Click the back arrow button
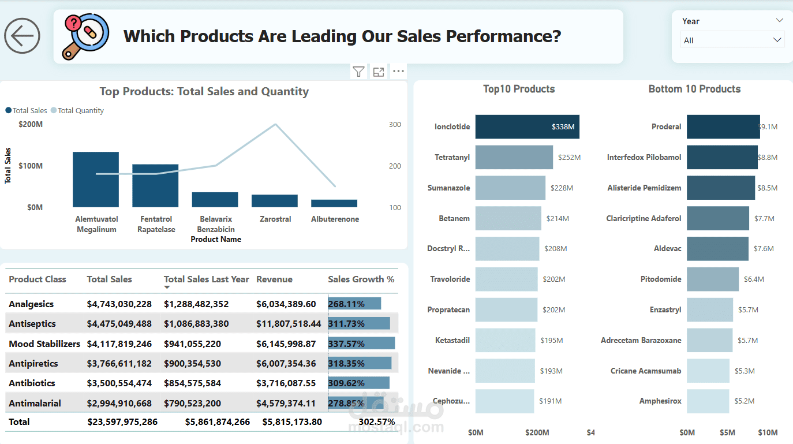 22,36
